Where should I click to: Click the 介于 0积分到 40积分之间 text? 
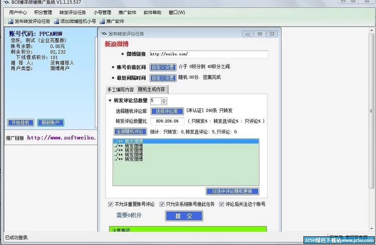(x=205, y=66)
